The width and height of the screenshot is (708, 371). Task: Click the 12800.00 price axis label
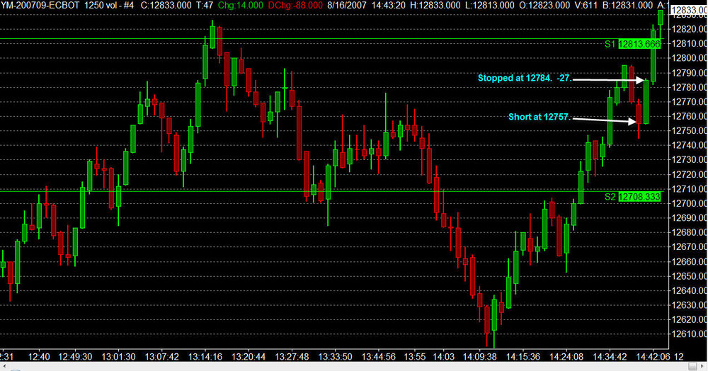pyautogui.click(x=690, y=58)
